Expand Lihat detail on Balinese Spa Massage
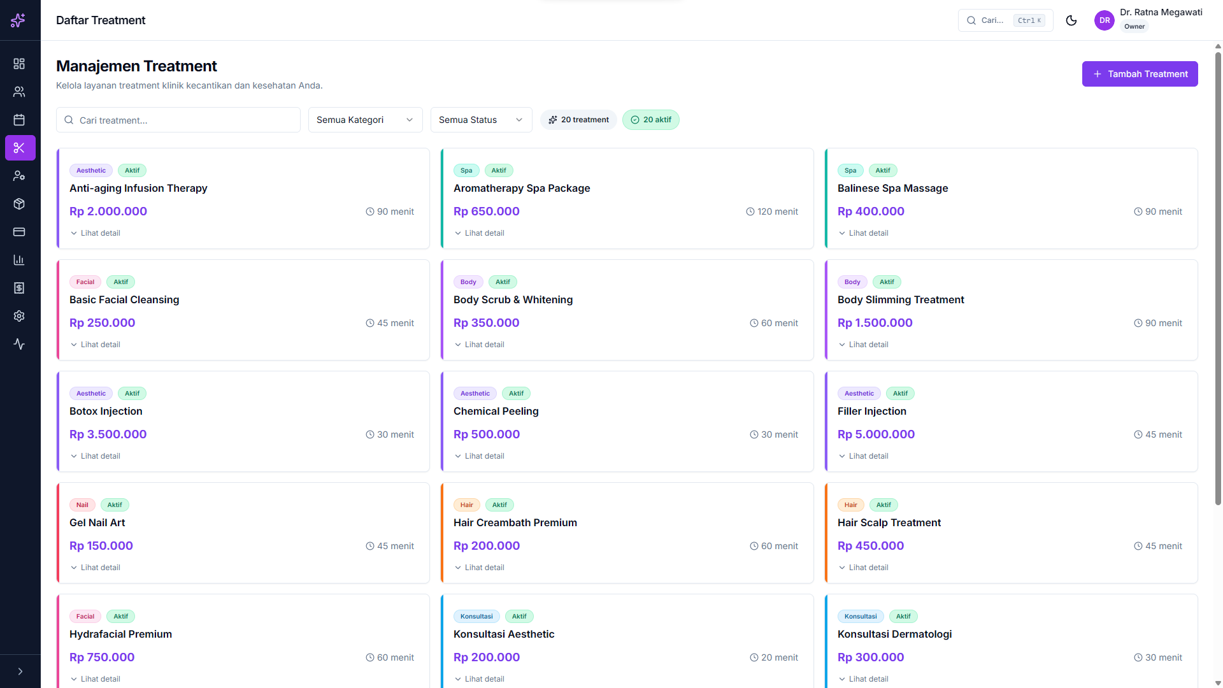1223x688 pixels. (x=863, y=233)
